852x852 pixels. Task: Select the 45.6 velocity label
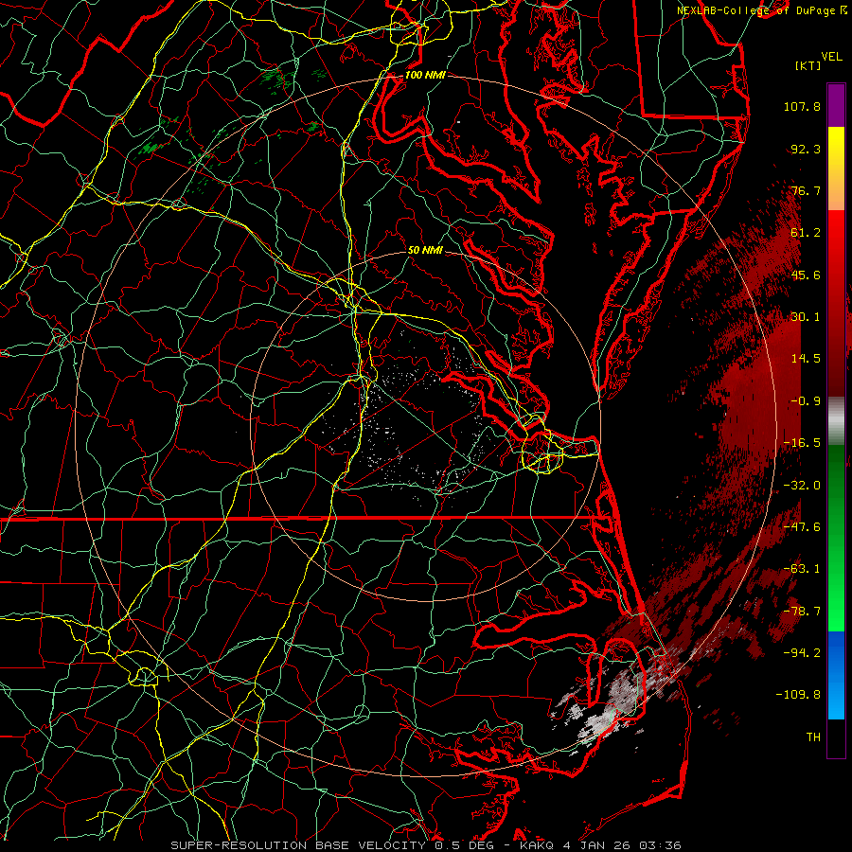click(806, 275)
